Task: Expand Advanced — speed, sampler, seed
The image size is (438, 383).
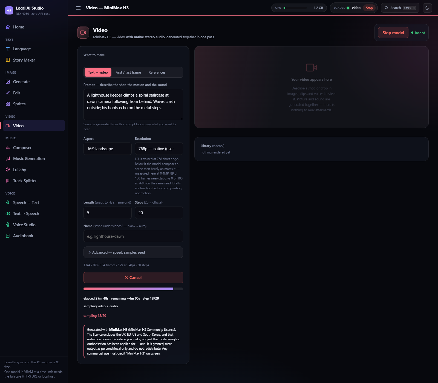Action: point(133,253)
